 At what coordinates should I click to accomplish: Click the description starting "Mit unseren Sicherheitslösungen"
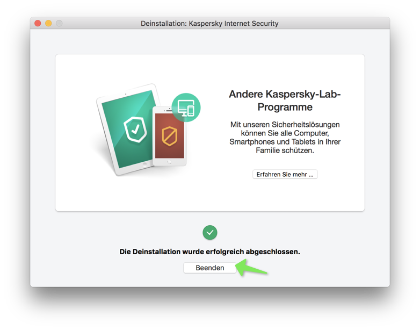pos(285,138)
